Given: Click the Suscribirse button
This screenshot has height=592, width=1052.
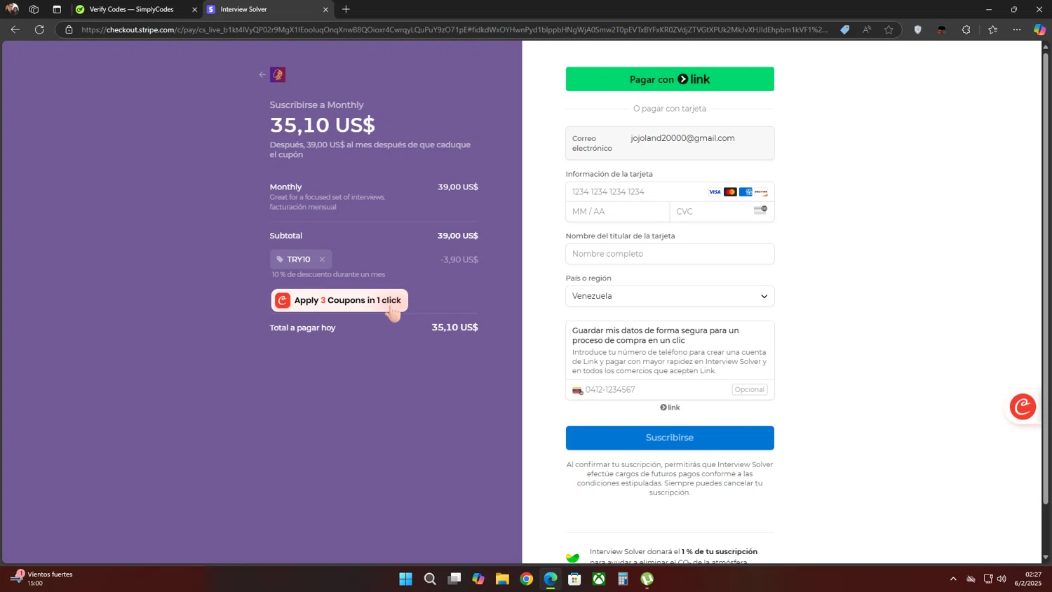Looking at the screenshot, I should 670,438.
